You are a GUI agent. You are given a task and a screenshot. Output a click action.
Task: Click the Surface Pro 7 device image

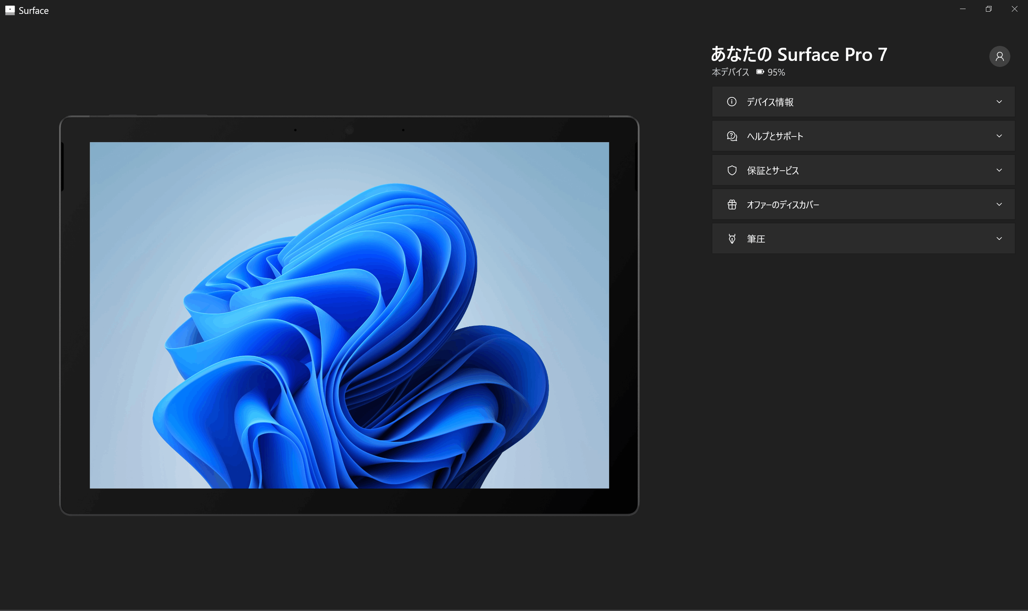(x=349, y=315)
